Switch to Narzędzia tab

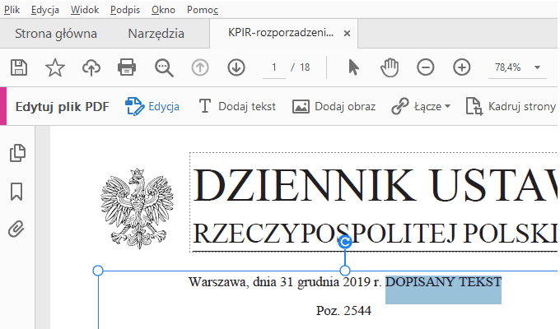tap(156, 34)
